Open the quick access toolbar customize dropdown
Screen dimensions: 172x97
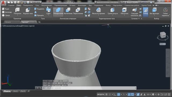coord(40,2)
